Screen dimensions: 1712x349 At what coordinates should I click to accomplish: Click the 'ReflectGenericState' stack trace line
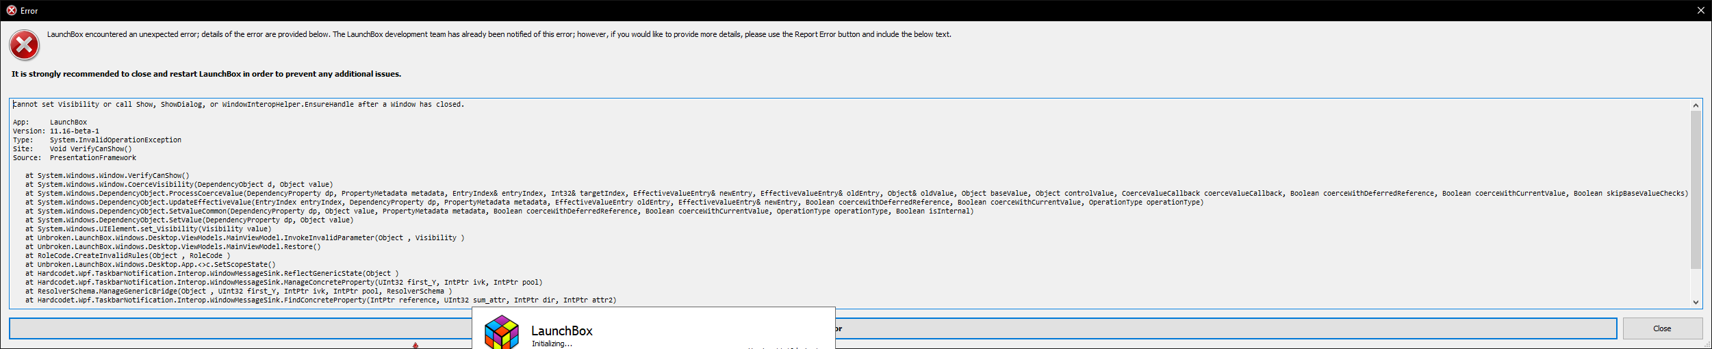[x=212, y=274]
